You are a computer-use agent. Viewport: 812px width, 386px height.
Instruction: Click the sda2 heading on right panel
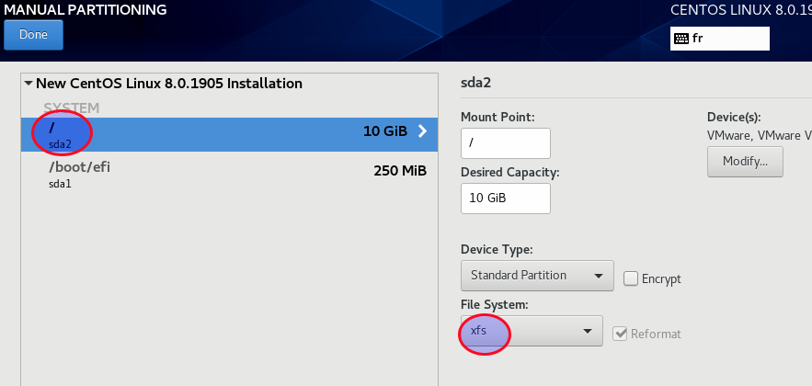click(x=475, y=84)
